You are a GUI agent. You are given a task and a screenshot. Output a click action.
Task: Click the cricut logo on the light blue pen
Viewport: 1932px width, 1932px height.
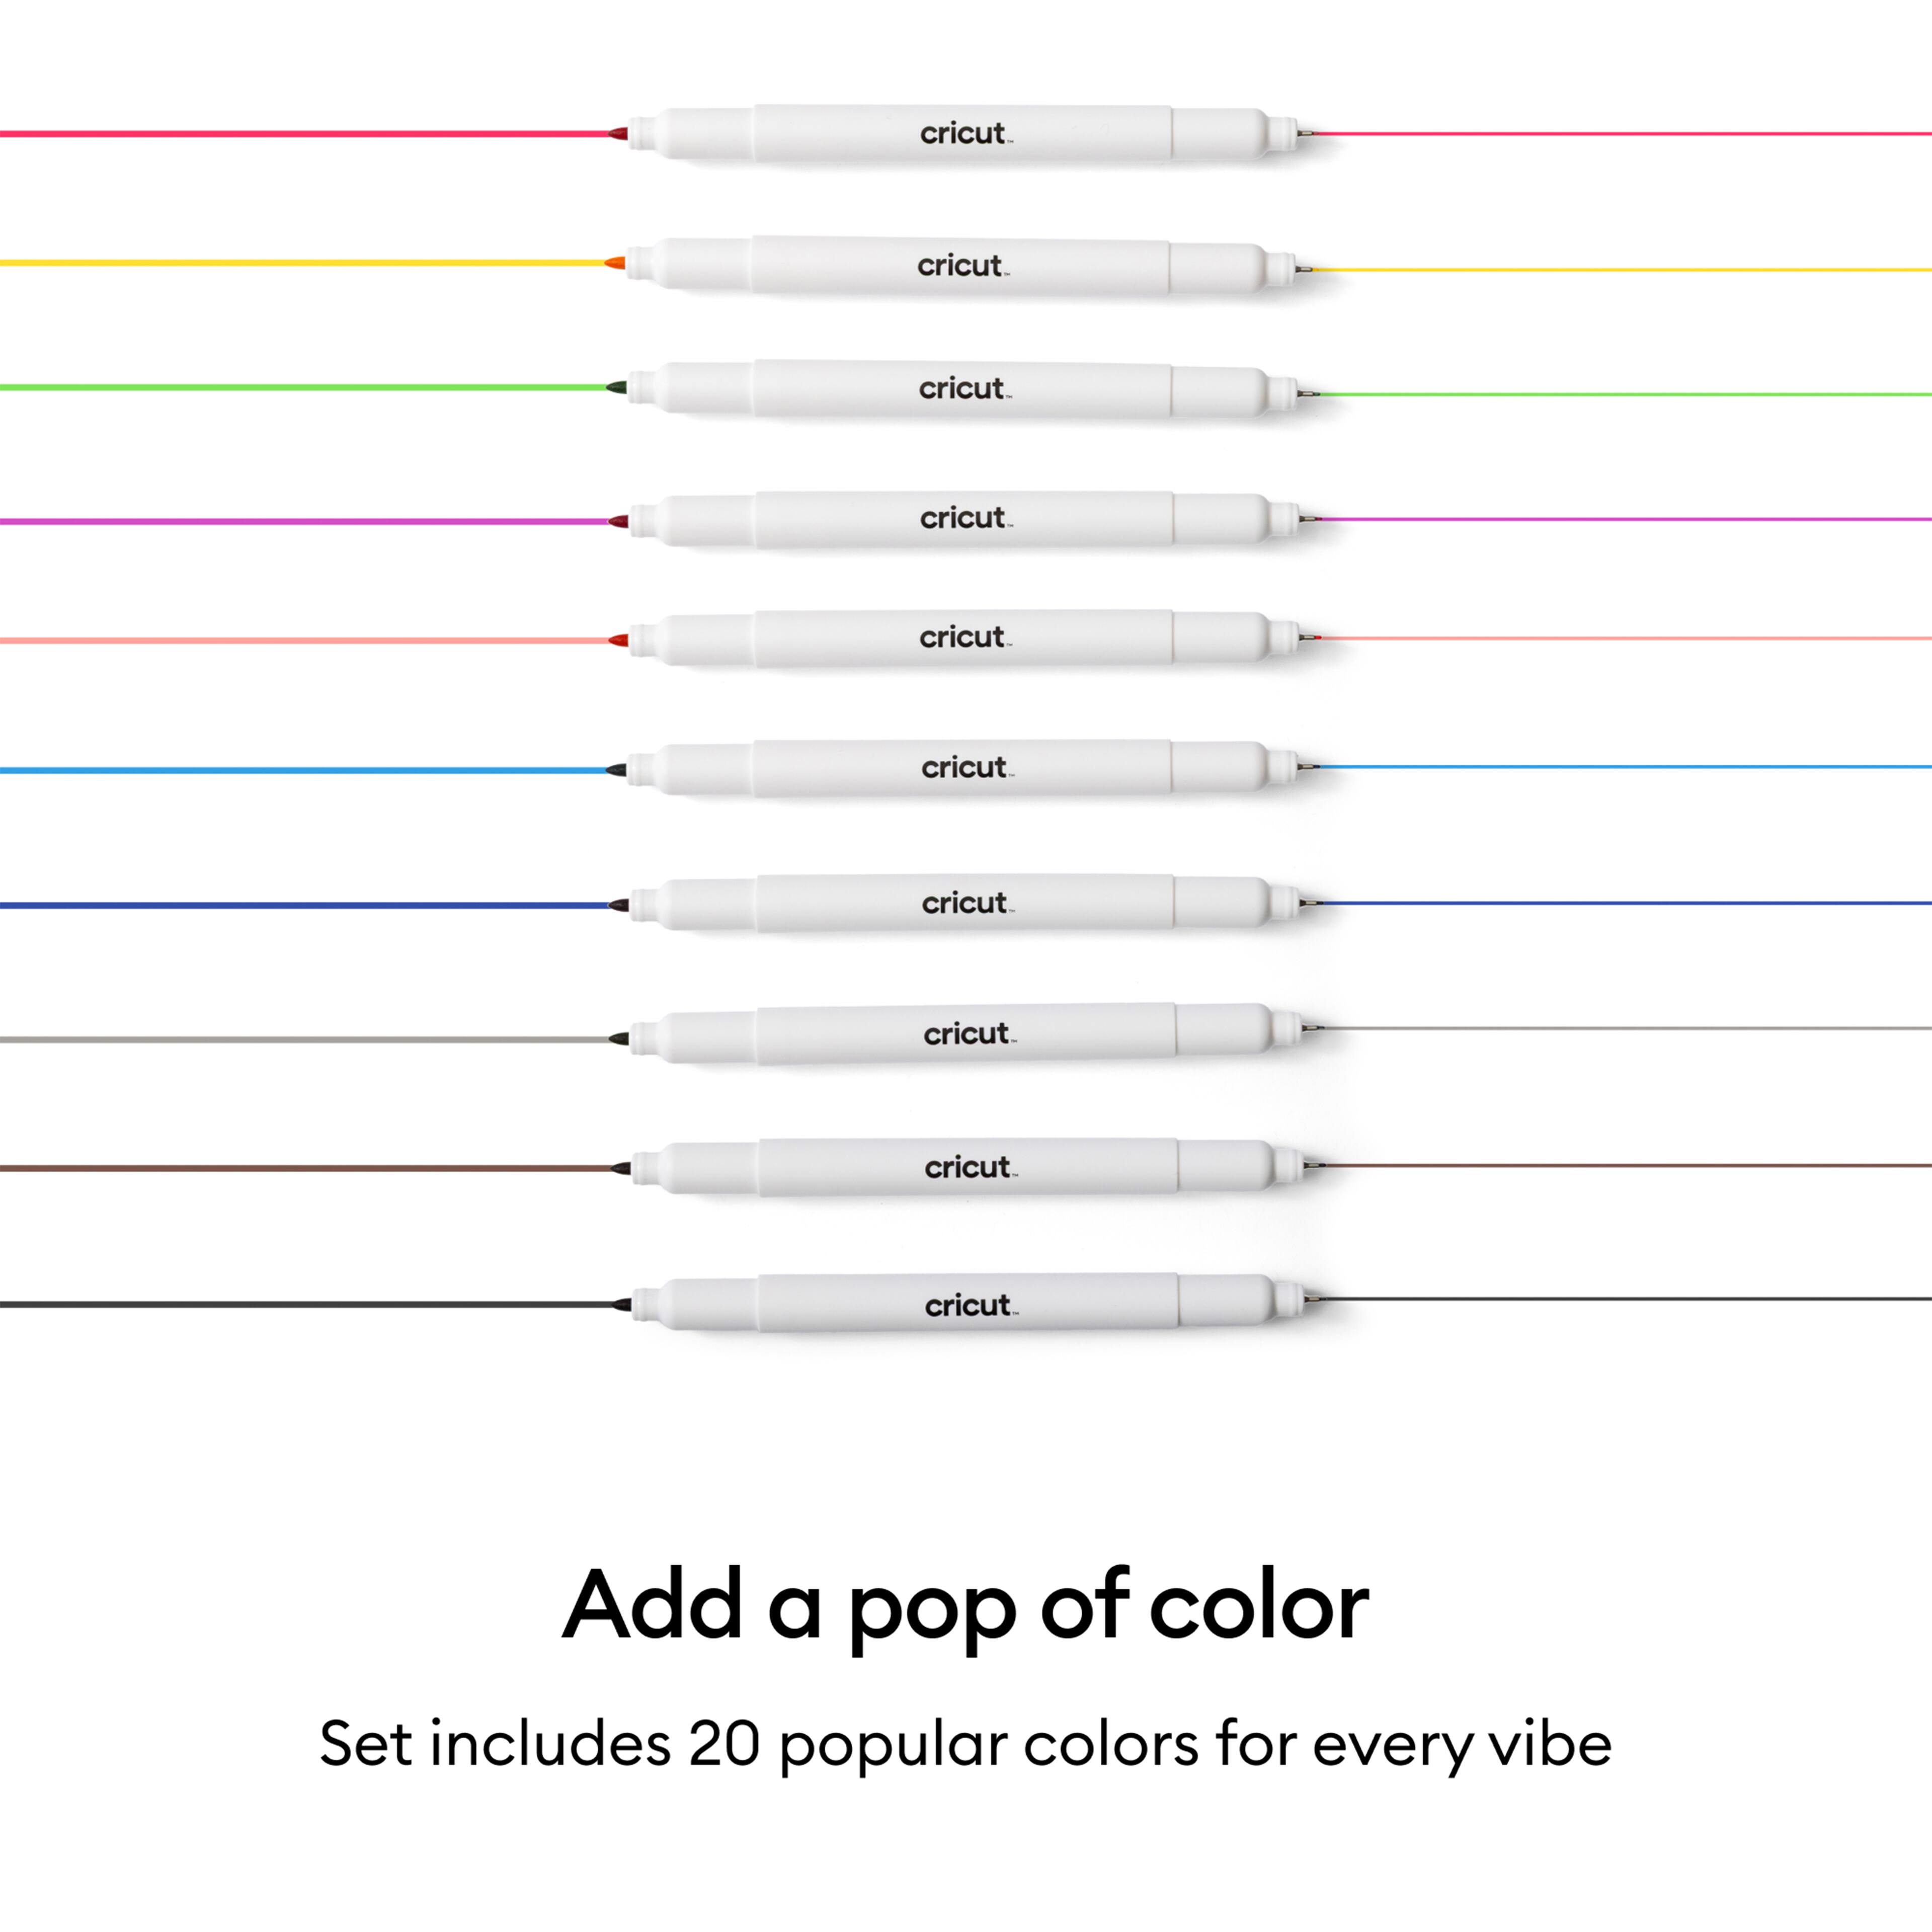click(x=966, y=767)
